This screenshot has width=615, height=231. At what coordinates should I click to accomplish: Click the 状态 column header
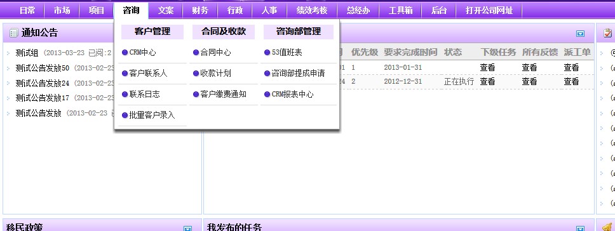(x=453, y=53)
